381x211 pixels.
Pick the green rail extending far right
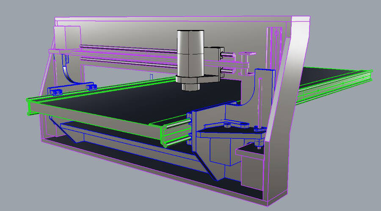click(334, 86)
